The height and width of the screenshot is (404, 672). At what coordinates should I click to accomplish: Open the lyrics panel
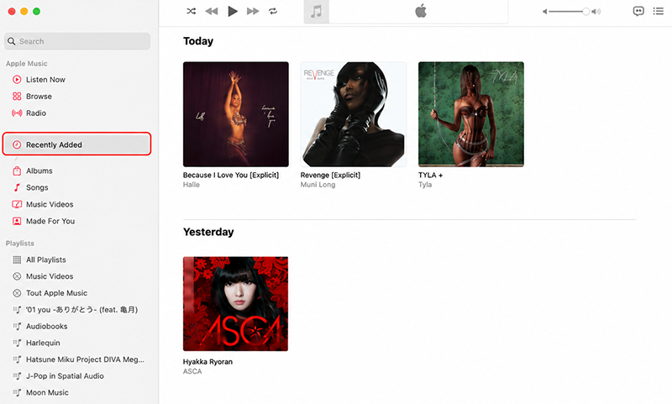tap(638, 11)
